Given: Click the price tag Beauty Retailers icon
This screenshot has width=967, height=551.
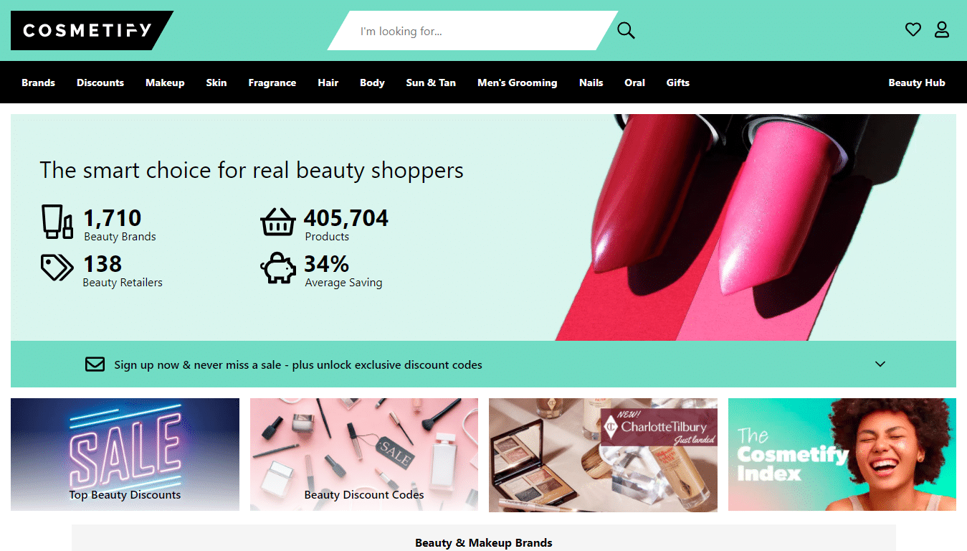Looking at the screenshot, I should [57, 268].
